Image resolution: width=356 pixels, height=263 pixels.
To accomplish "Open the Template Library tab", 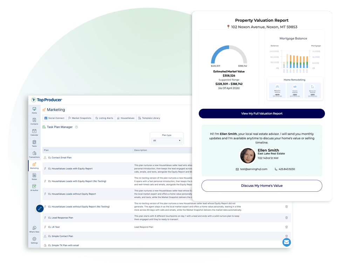I will 149,118.
